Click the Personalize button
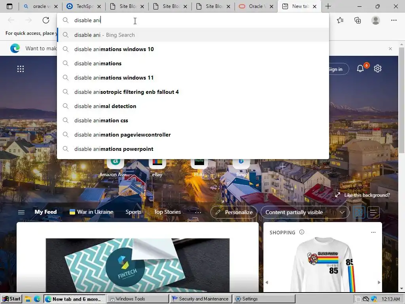Viewport: 405px width, 304px height. tap(234, 212)
